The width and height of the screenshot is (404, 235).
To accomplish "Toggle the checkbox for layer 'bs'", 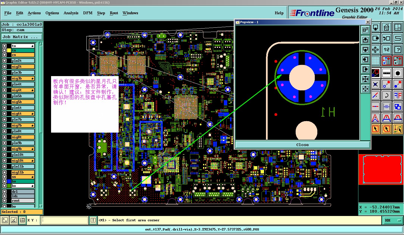I will (x=4, y=181).
